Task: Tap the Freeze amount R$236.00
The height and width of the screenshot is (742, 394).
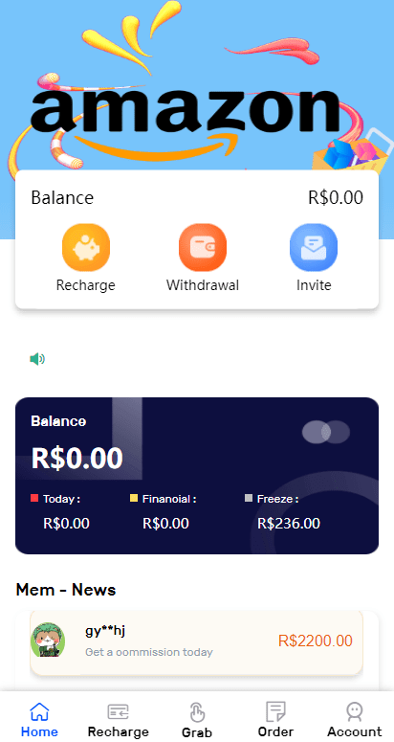Action: (289, 524)
